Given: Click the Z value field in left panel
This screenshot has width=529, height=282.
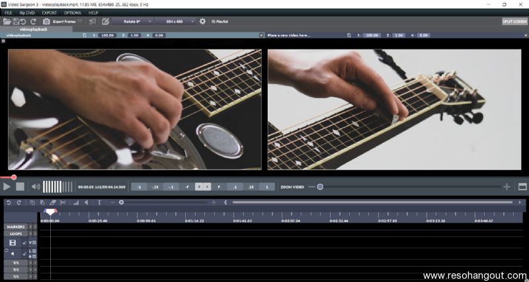Looking at the screenshot, I should point(134,36).
